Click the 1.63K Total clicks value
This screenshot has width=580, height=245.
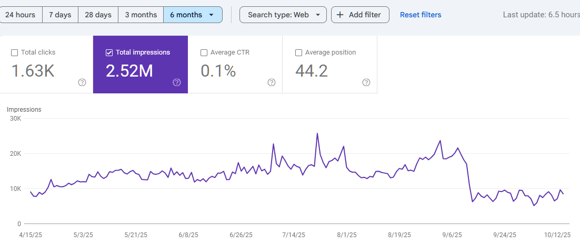pyautogui.click(x=33, y=71)
